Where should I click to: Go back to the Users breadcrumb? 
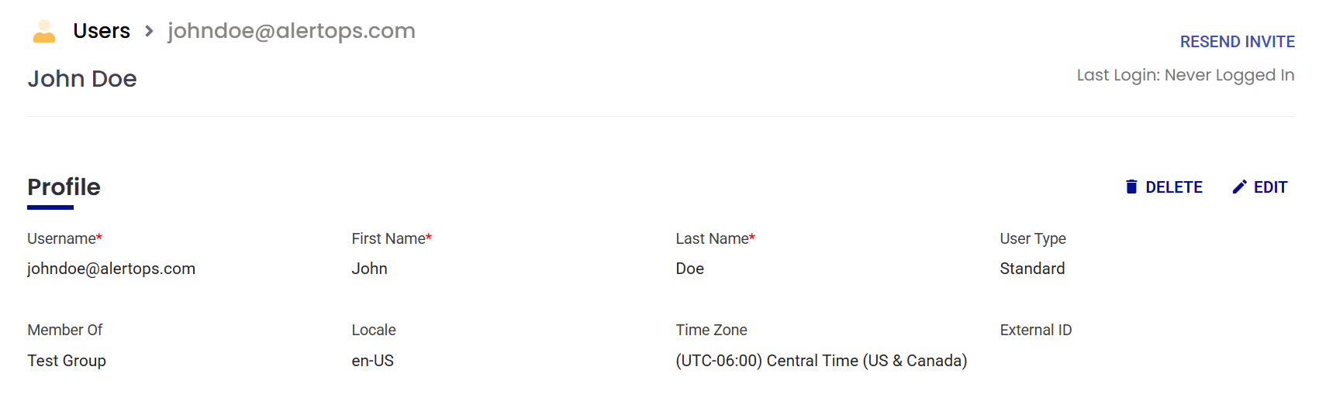point(102,31)
